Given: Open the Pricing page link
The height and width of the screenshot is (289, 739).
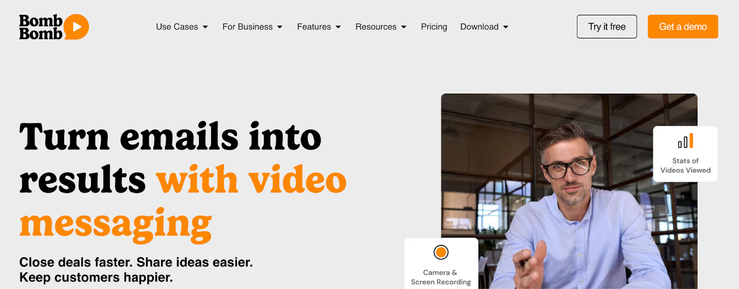Looking at the screenshot, I should [434, 27].
